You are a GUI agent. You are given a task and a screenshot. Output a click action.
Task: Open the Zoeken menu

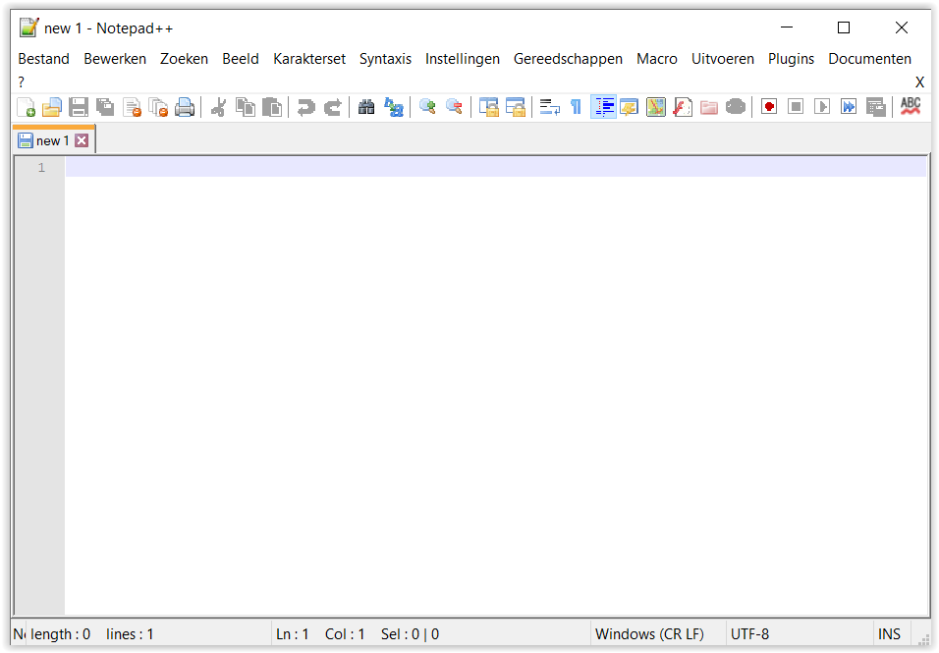coord(184,59)
